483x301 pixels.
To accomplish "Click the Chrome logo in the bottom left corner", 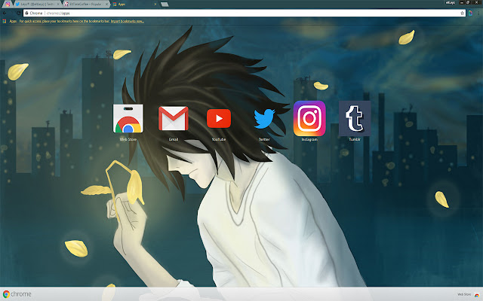I will click(x=17, y=294).
